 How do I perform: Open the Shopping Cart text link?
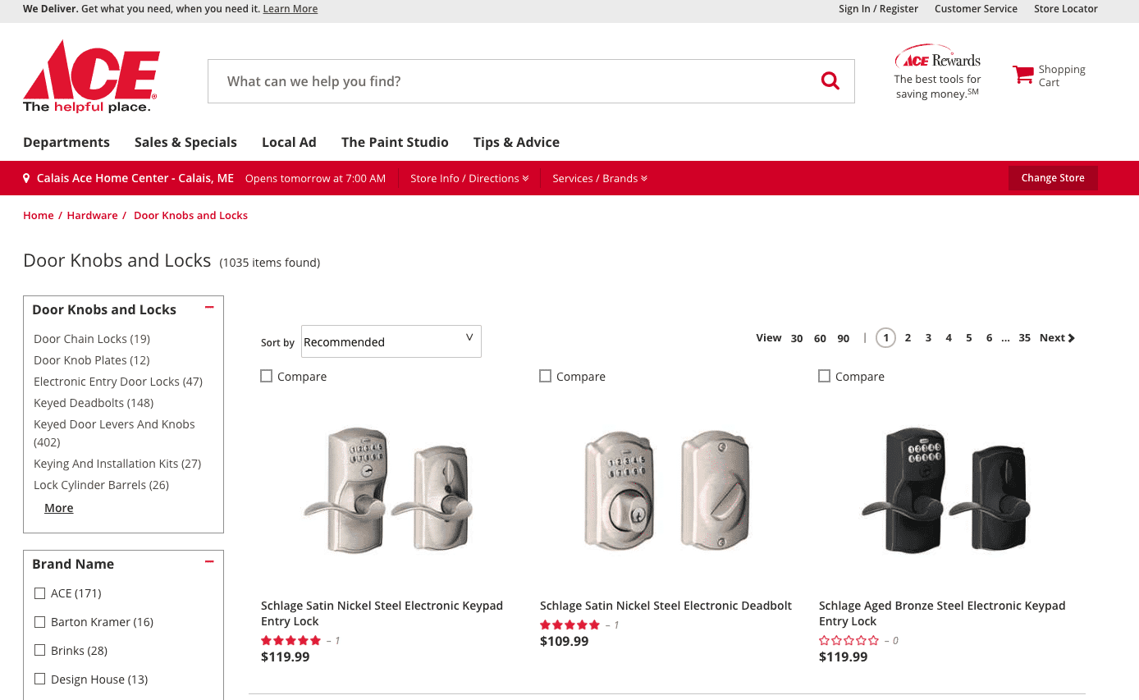coord(1062,75)
